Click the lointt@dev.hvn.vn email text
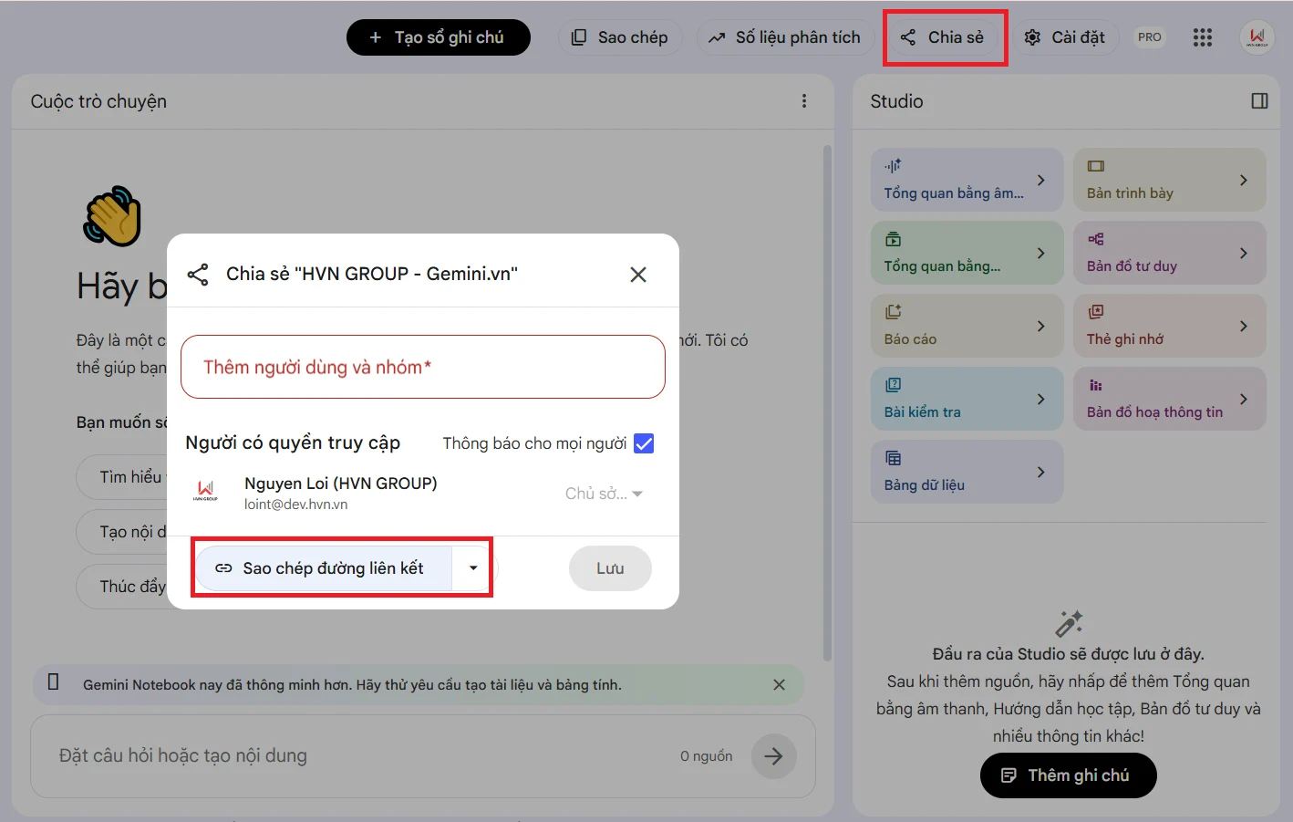Viewport: 1293px width, 822px height. pos(296,505)
